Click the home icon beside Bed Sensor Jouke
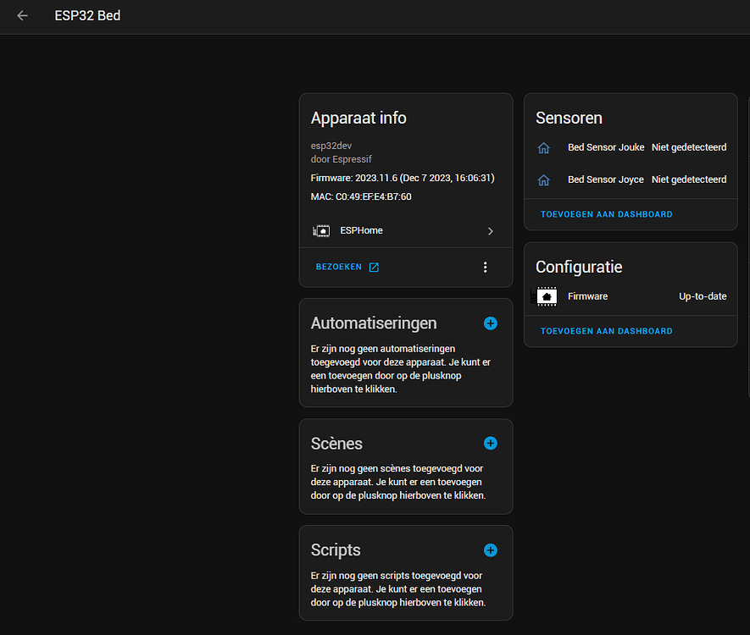 (x=543, y=147)
